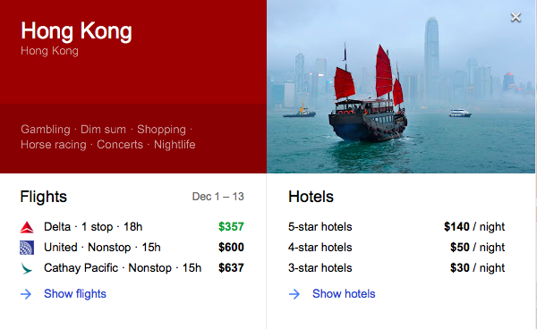
Task: Select the United Nonstop 15h flight
Action: pos(132,248)
